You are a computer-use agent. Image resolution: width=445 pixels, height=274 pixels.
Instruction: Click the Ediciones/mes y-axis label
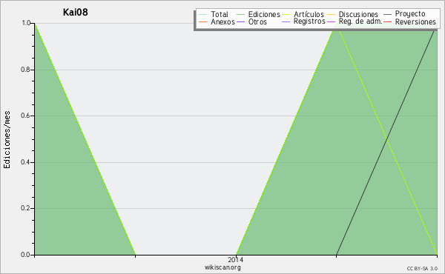pos(7,140)
